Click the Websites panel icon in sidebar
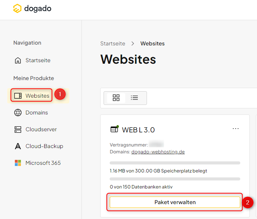Viewport: 257px width, 219px height. click(x=18, y=96)
